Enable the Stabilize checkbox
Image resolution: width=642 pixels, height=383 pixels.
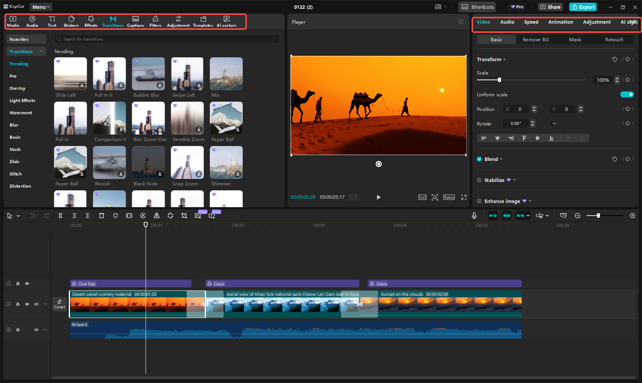[479, 180]
